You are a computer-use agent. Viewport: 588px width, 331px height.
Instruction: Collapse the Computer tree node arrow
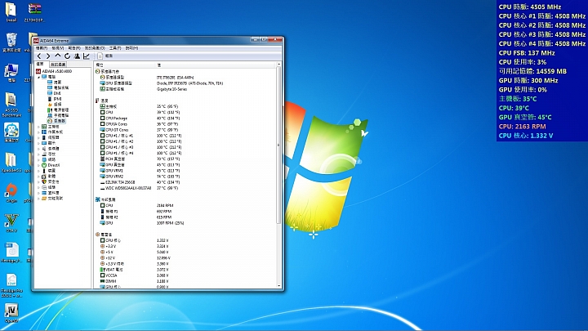tap(38, 77)
